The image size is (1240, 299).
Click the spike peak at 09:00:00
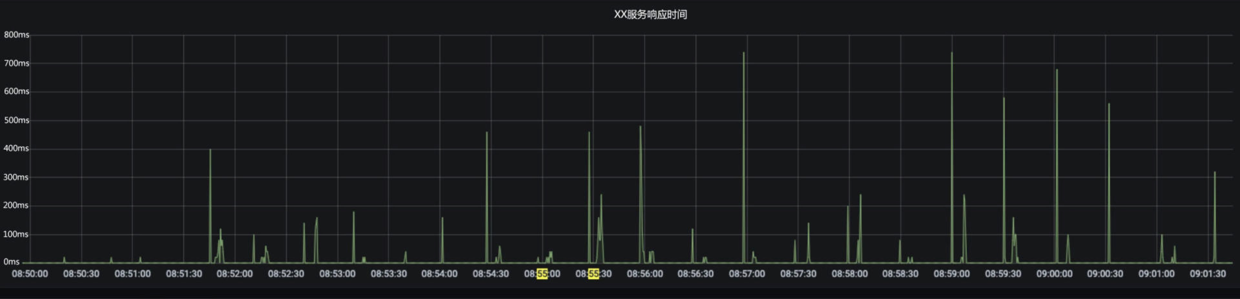coord(1057,70)
